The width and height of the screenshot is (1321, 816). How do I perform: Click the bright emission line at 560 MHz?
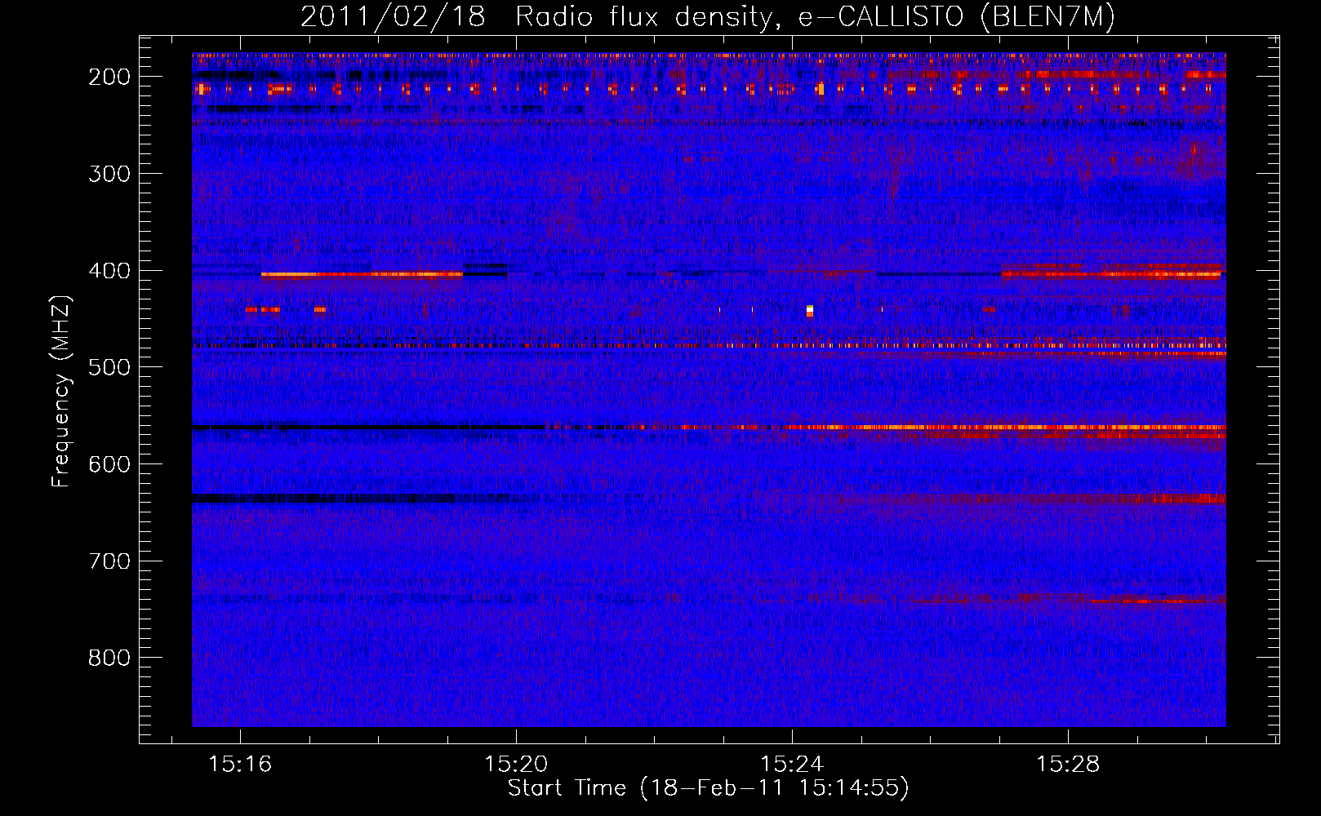886,427
